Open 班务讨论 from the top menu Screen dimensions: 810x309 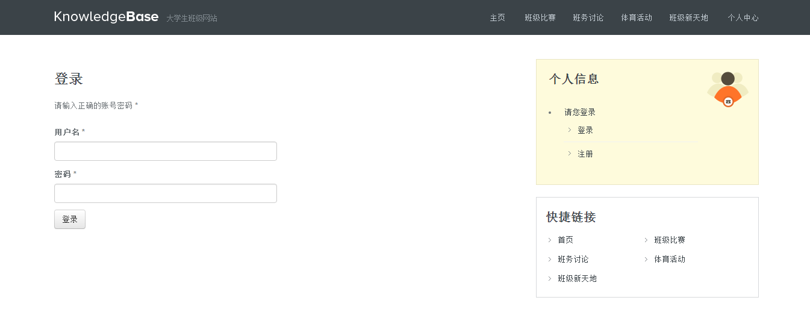(588, 18)
